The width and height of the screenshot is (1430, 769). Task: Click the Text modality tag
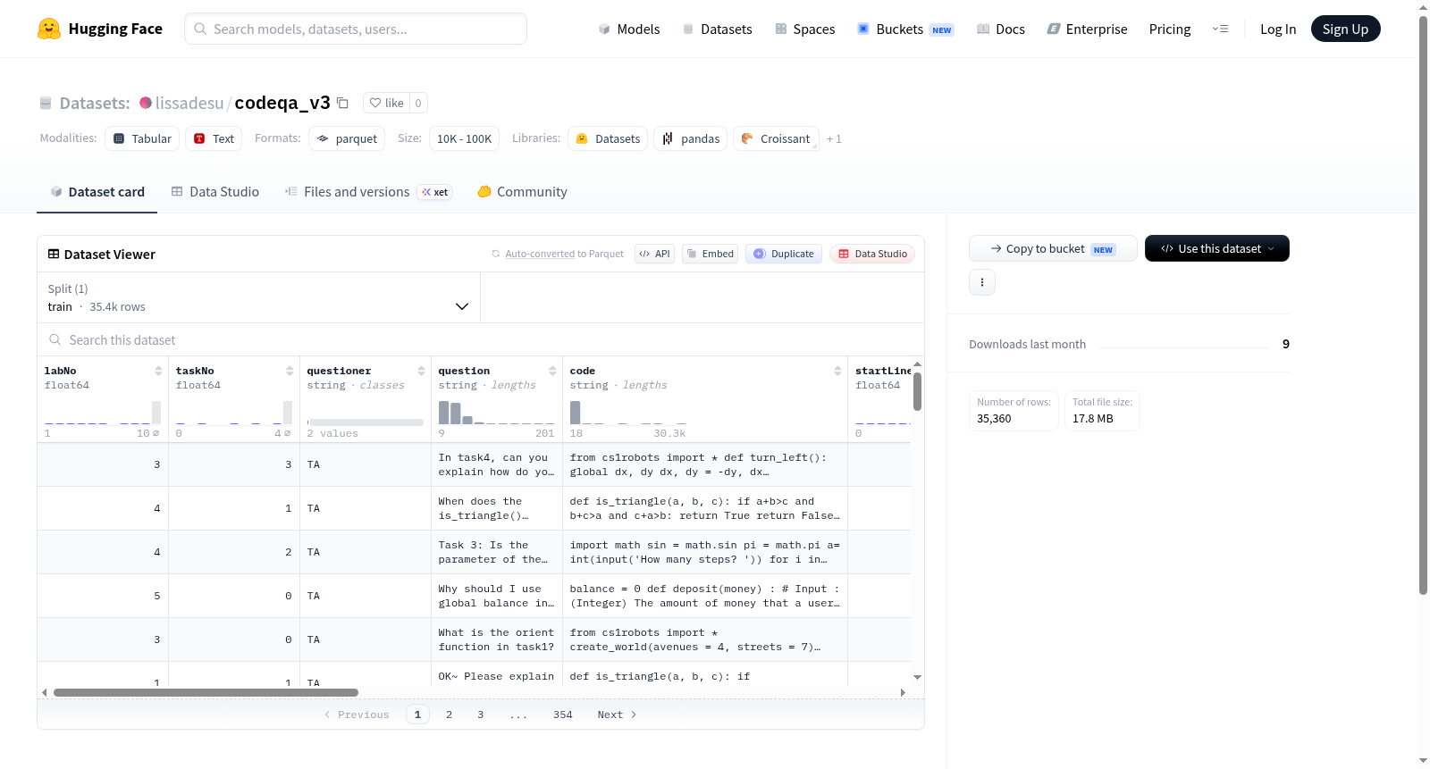pyautogui.click(x=214, y=138)
